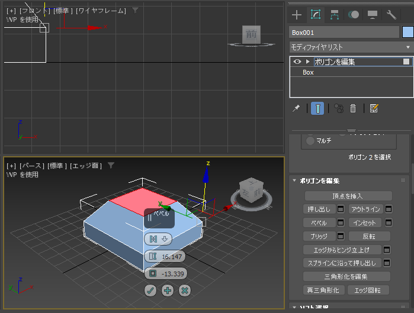The image size is (414, 313).
Task: Toggle Show End Result button
Action: pos(317,108)
